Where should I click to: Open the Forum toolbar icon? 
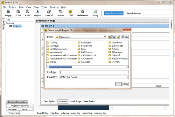click(60, 13)
